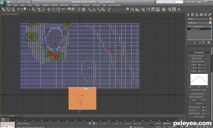
Task: Open the Hierarchy panel tab icon
Action: click(x=197, y=15)
